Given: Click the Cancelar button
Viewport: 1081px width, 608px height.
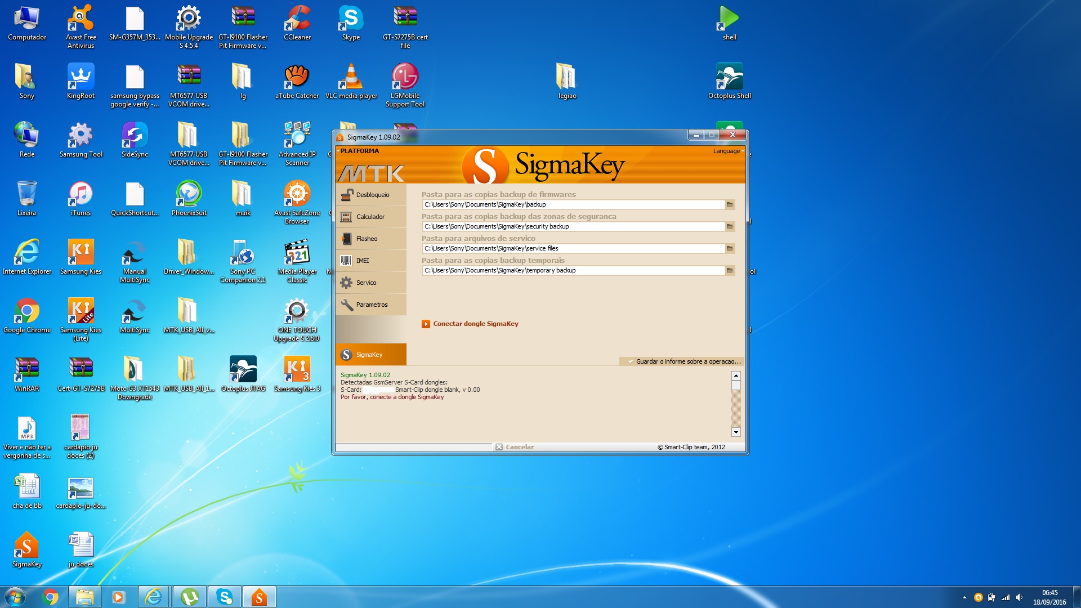Looking at the screenshot, I should click(x=515, y=447).
